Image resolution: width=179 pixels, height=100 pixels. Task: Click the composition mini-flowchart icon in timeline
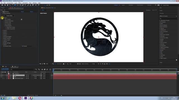36,69
